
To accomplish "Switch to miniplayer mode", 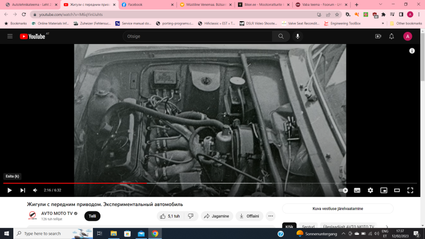I will pos(384,190).
